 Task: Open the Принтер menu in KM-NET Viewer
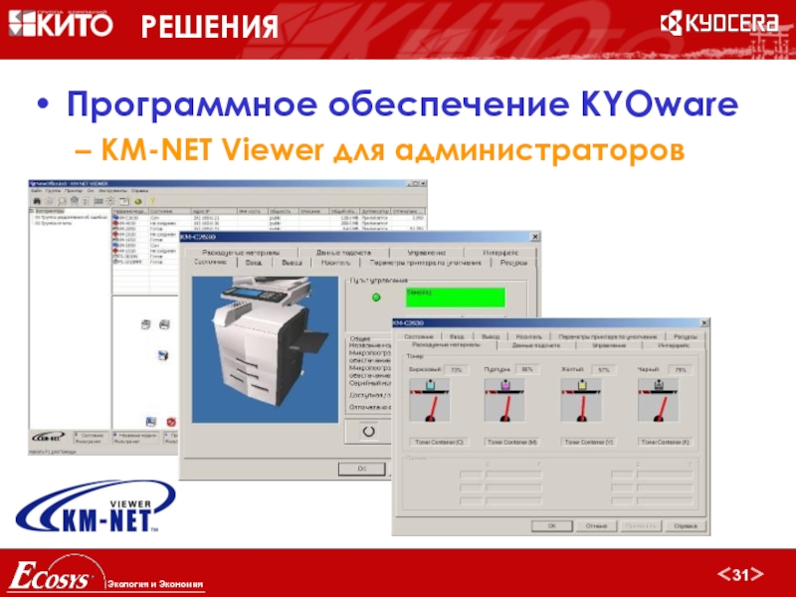(x=73, y=191)
